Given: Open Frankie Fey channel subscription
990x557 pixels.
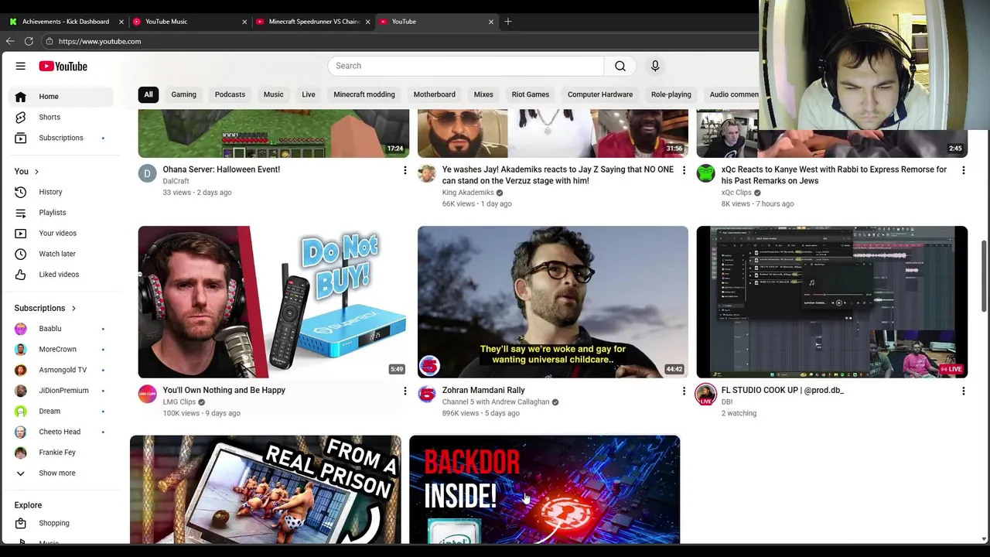Looking at the screenshot, I should point(62,453).
